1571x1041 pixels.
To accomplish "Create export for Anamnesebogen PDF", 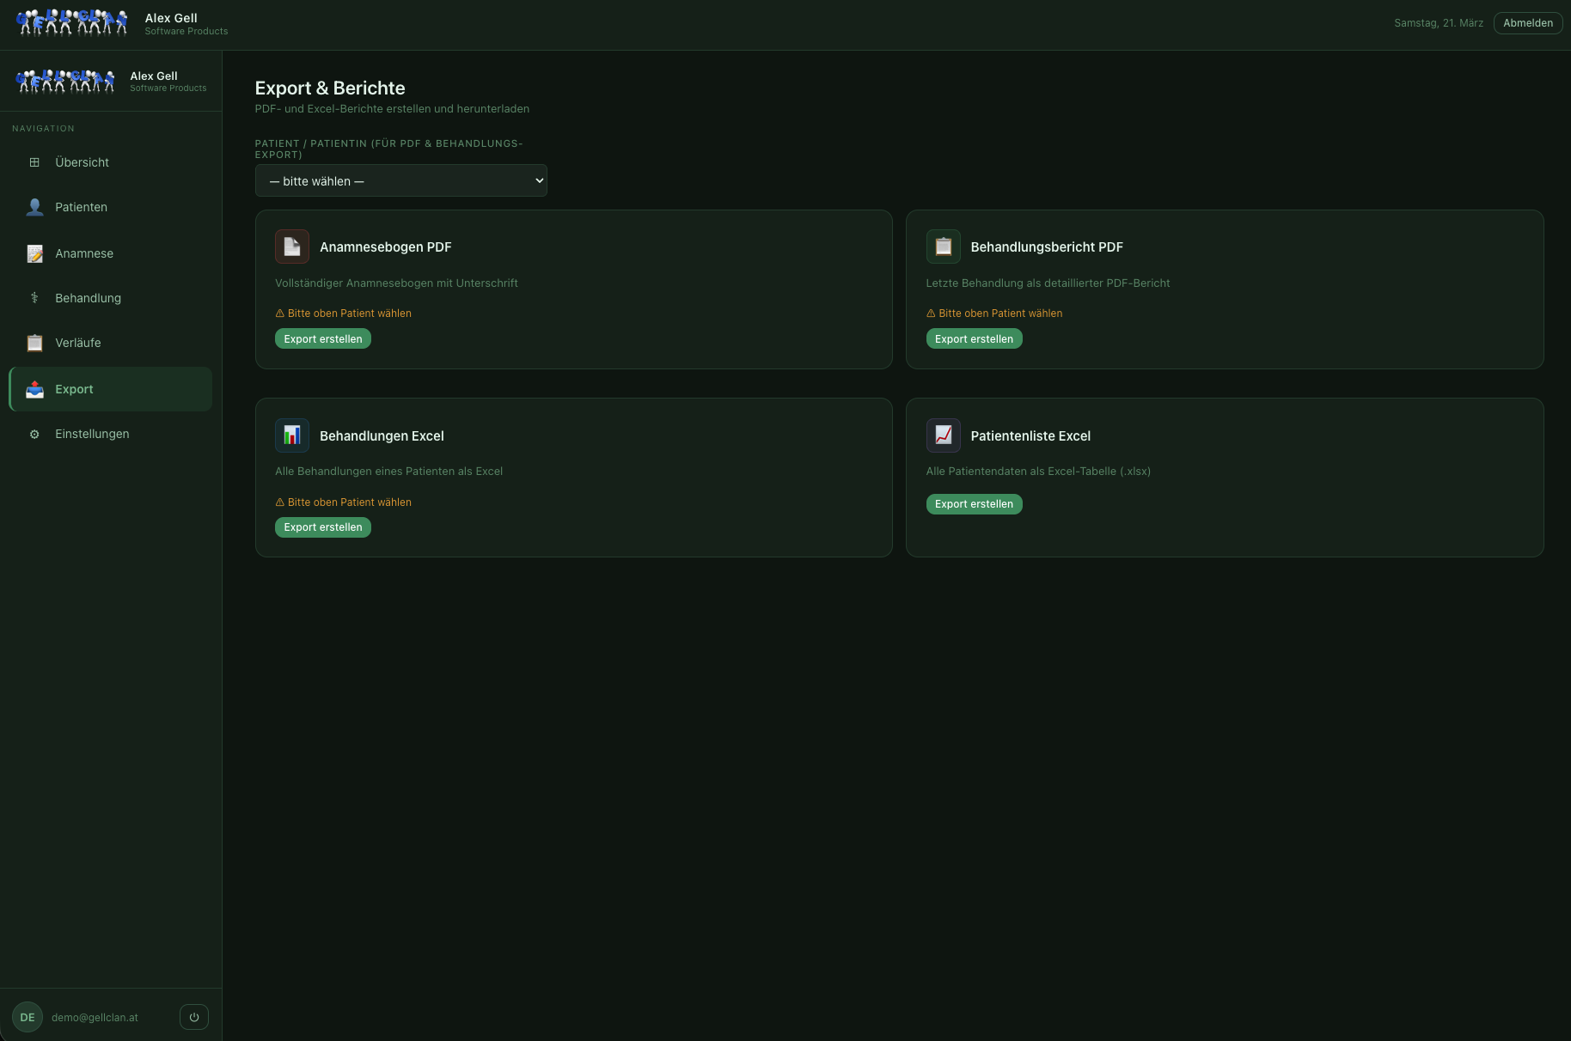I will click(x=323, y=338).
